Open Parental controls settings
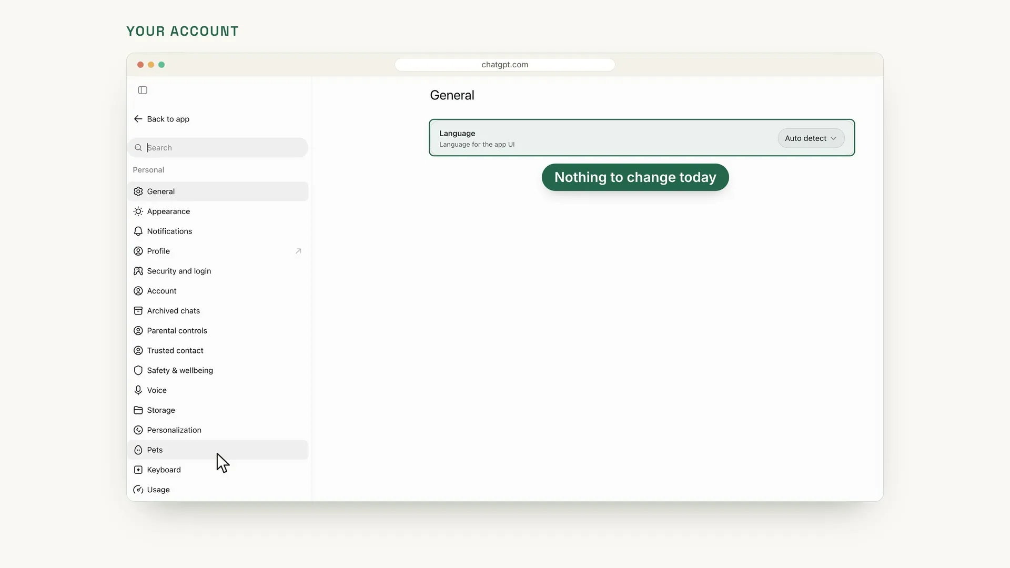1010x568 pixels. click(218, 331)
